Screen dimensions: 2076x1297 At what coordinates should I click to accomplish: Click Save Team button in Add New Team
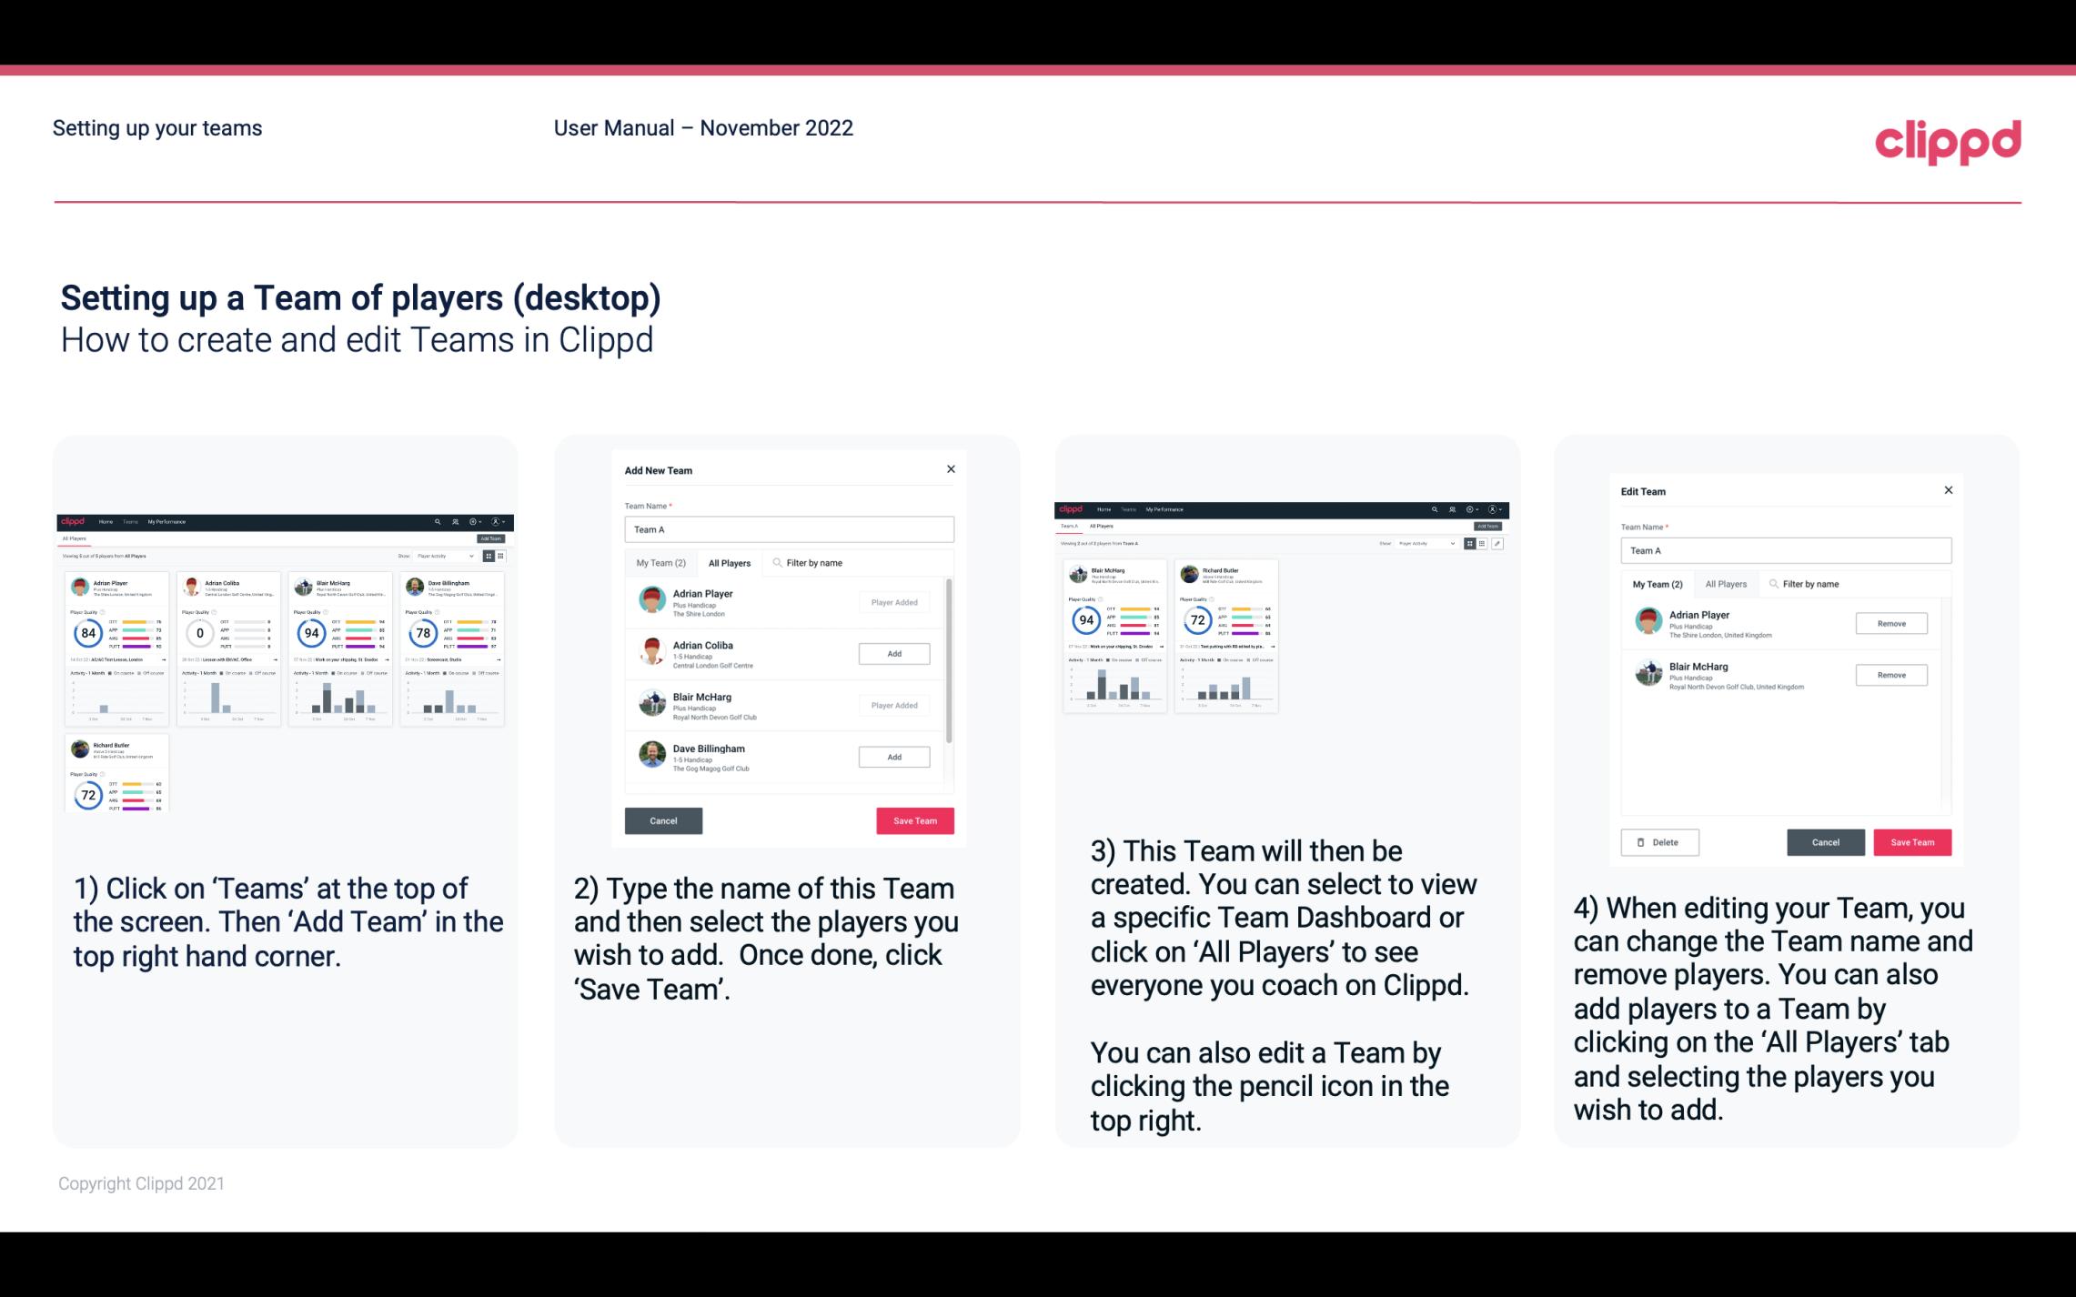(914, 819)
